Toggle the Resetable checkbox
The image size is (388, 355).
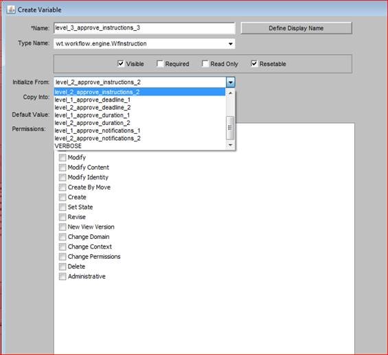point(254,64)
